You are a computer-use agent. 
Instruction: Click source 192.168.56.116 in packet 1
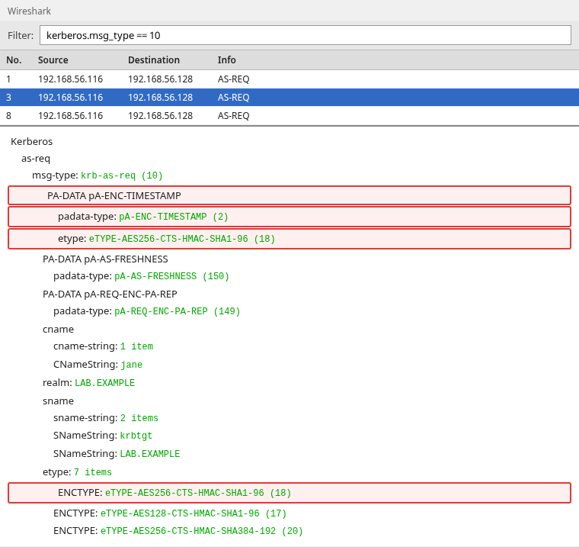point(71,79)
